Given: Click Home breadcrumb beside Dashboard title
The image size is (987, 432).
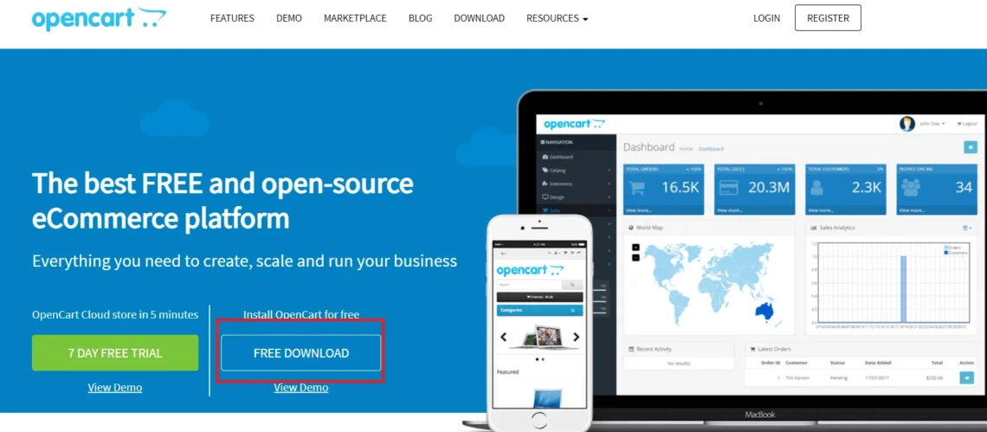Looking at the screenshot, I should pos(686,149).
